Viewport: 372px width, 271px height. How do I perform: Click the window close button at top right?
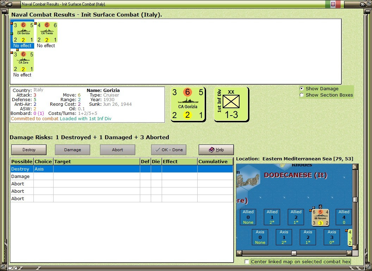click(x=363, y=4)
